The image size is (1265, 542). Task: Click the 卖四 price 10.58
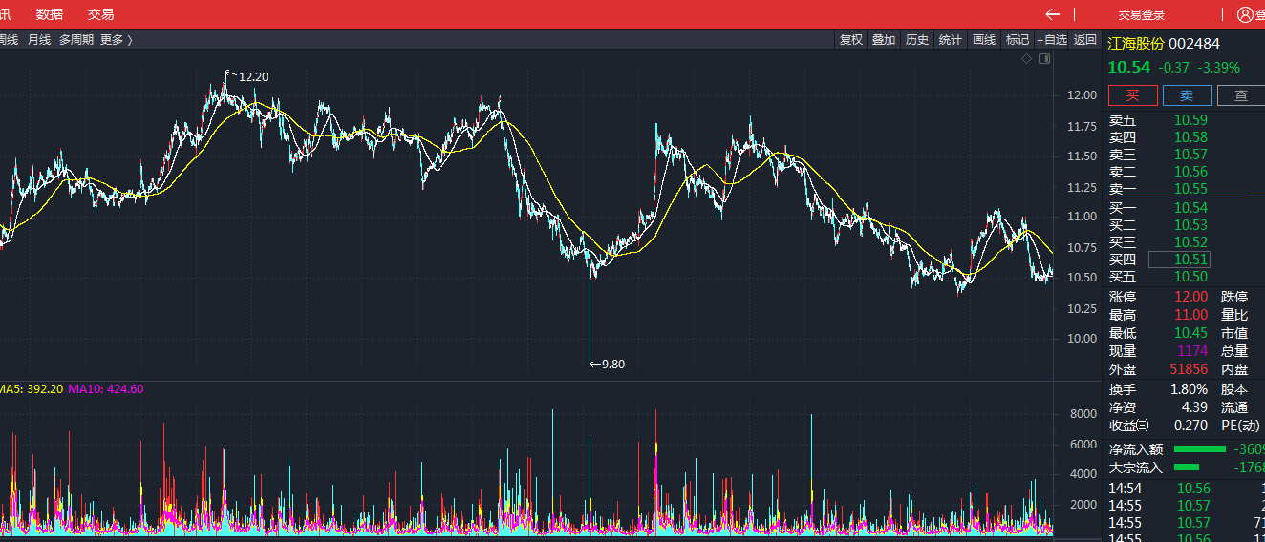1191,137
